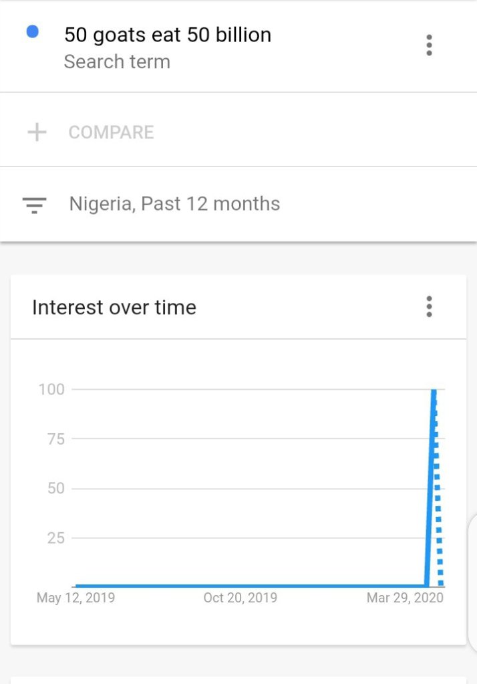
Task: Click the plus icon beside COMPARE
Action: (x=37, y=132)
